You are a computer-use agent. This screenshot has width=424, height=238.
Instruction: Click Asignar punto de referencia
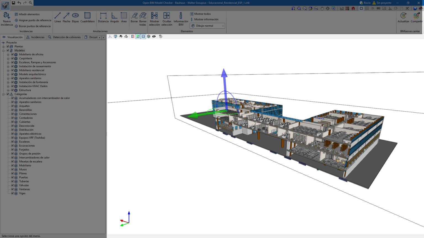(33, 20)
